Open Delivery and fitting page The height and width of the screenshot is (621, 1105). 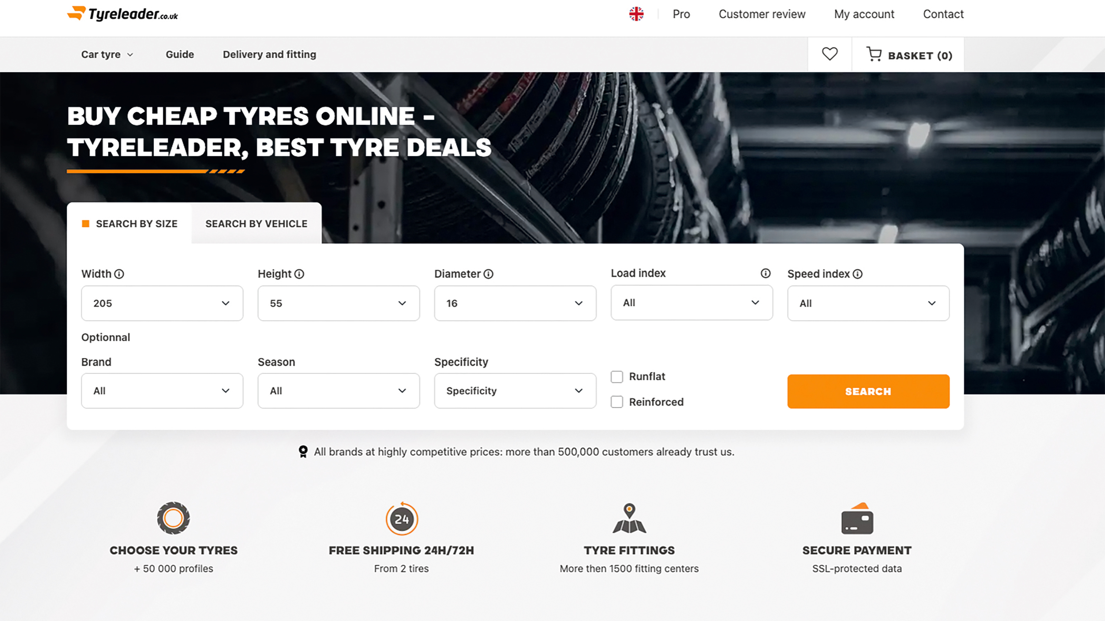tap(269, 55)
